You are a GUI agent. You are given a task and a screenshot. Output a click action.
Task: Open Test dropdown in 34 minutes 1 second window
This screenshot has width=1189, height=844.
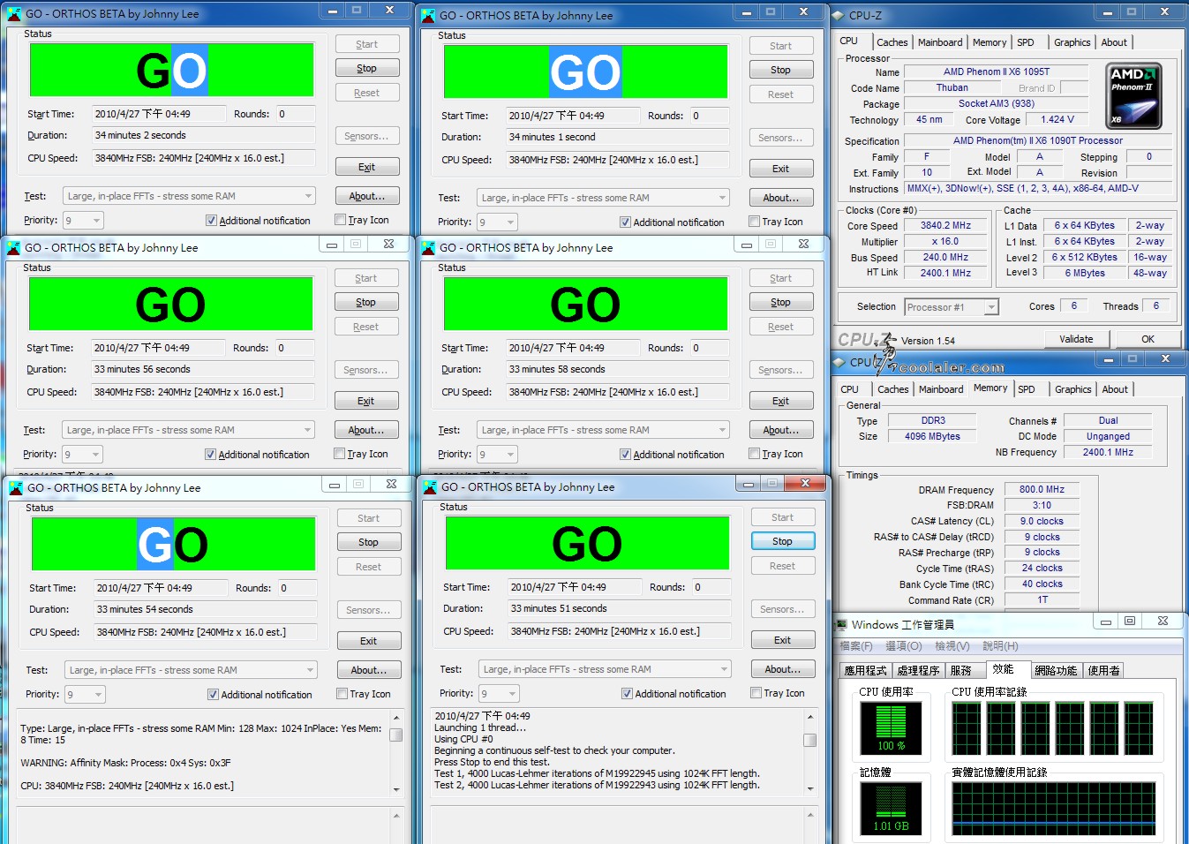(604, 198)
